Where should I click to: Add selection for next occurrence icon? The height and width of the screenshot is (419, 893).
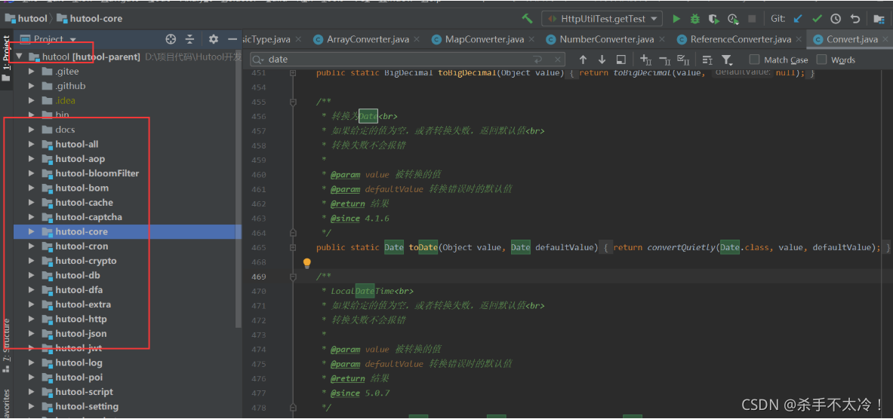click(646, 60)
